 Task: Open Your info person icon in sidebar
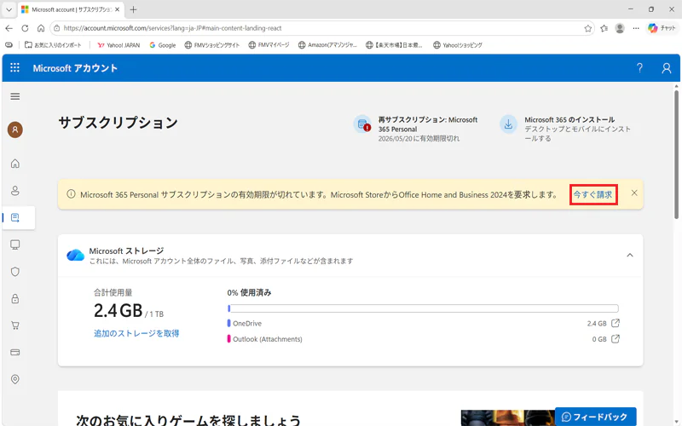click(15, 190)
